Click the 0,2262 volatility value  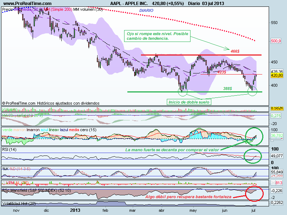(x=277, y=202)
